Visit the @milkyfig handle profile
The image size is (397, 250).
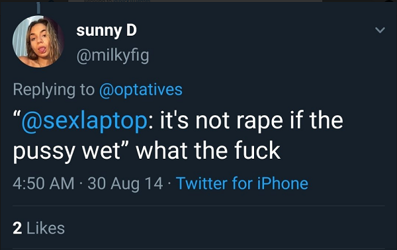(112, 56)
